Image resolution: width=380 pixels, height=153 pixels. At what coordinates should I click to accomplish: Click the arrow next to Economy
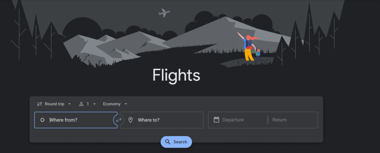pos(126,104)
